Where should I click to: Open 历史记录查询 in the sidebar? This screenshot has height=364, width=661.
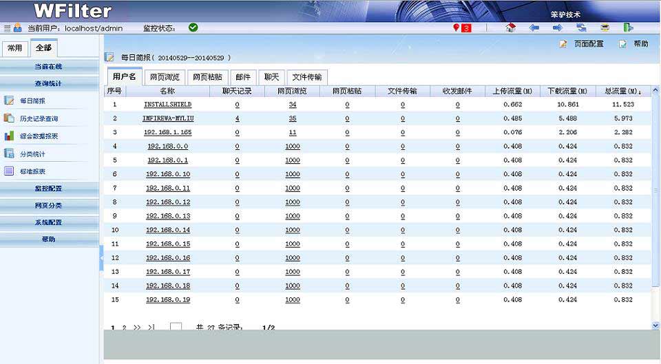[x=39, y=118]
